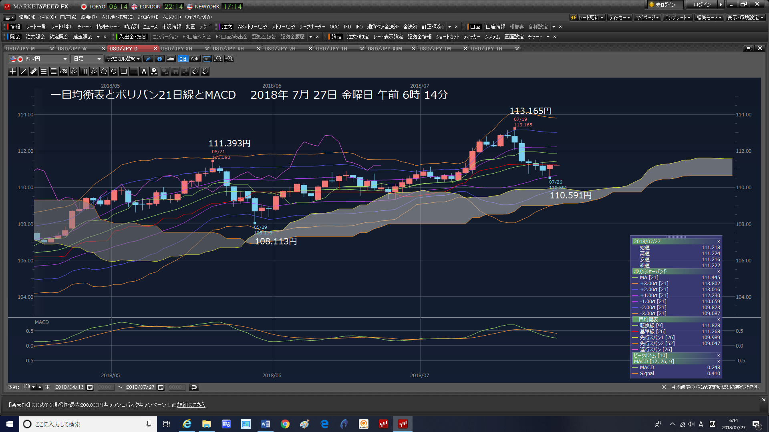Click the ショートカット settings item
Image resolution: width=769 pixels, height=432 pixels.
point(447,37)
